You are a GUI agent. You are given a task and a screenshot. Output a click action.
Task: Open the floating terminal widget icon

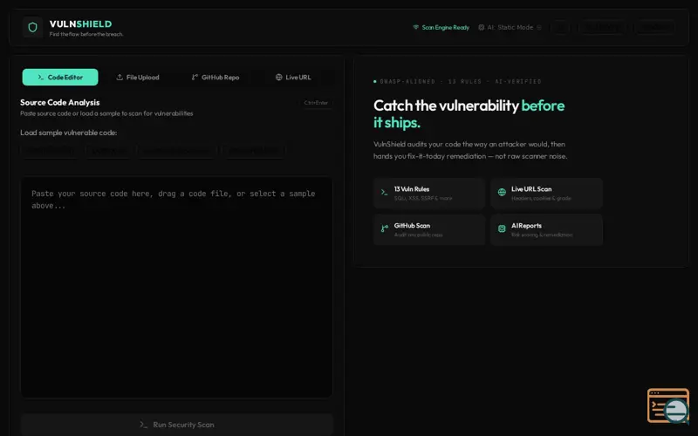pyautogui.click(x=668, y=405)
